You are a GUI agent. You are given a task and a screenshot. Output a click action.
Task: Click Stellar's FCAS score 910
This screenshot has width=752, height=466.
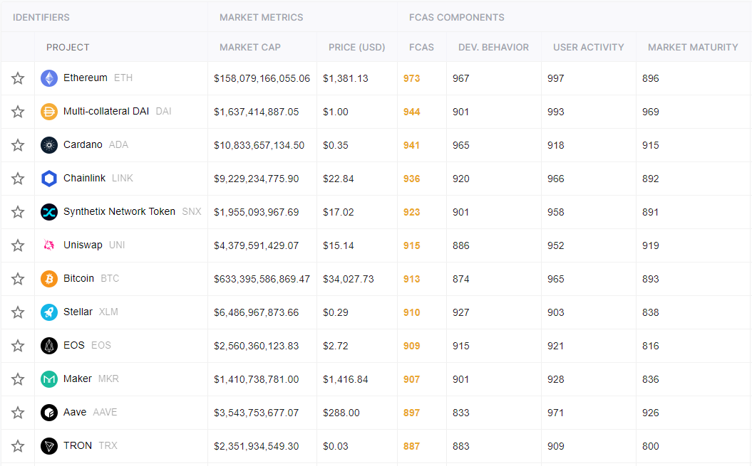pyautogui.click(x=411, y=313)
